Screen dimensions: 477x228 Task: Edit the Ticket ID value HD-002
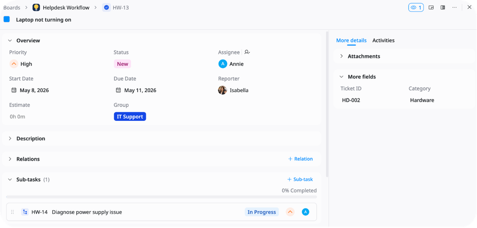[351, 100]
